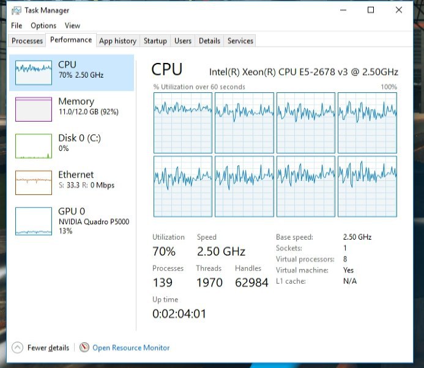Switch to the Services tab
This screenshot has width=424, height=368.
(x=240, y=41)
